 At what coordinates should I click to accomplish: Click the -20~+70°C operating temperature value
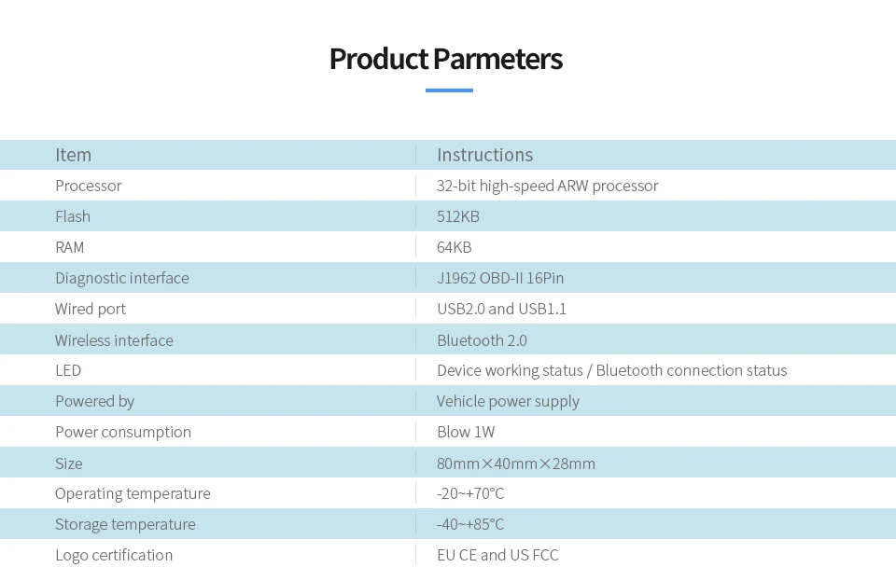click(470, 493)
